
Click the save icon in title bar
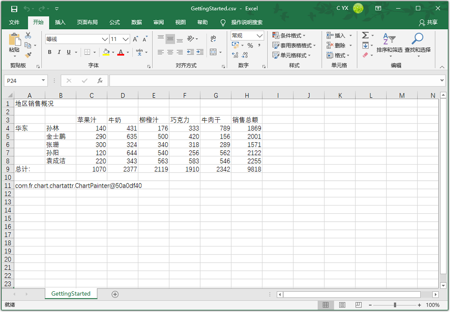[x=14, y=9]
